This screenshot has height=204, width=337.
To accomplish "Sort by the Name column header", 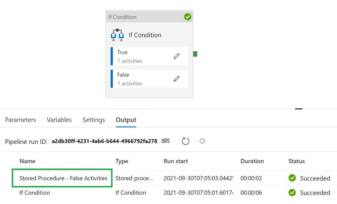I will (27, 161).
